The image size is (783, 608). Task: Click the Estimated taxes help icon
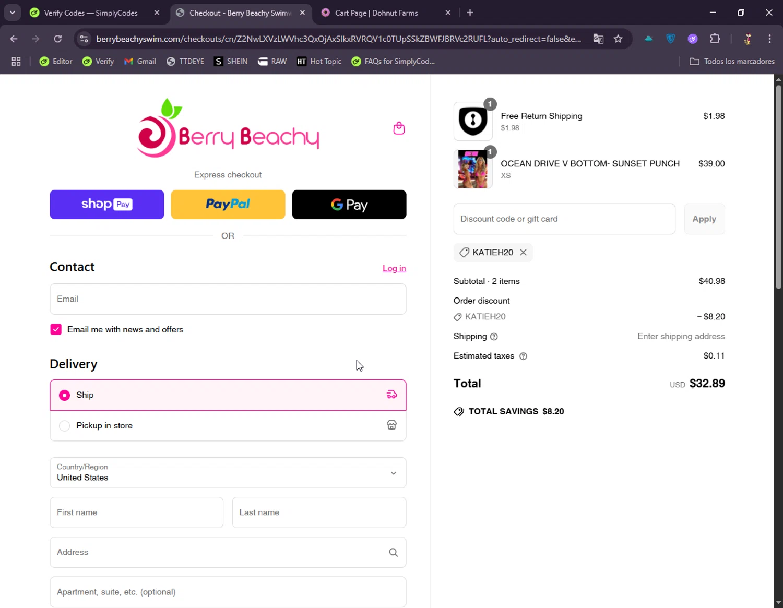tap(523, 356)
